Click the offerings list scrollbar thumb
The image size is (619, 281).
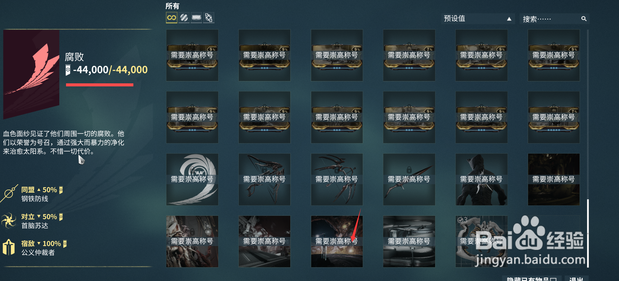point(588,233)
